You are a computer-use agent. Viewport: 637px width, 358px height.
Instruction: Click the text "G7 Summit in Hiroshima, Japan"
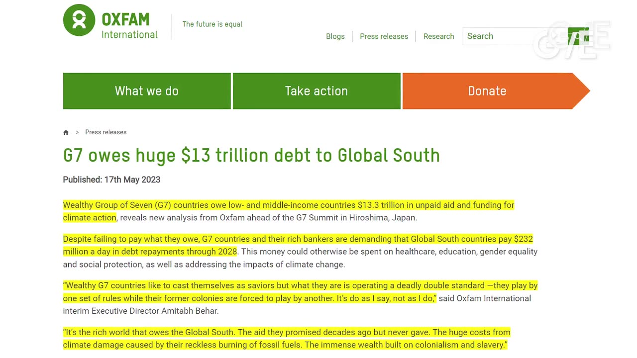click(358, 218)
